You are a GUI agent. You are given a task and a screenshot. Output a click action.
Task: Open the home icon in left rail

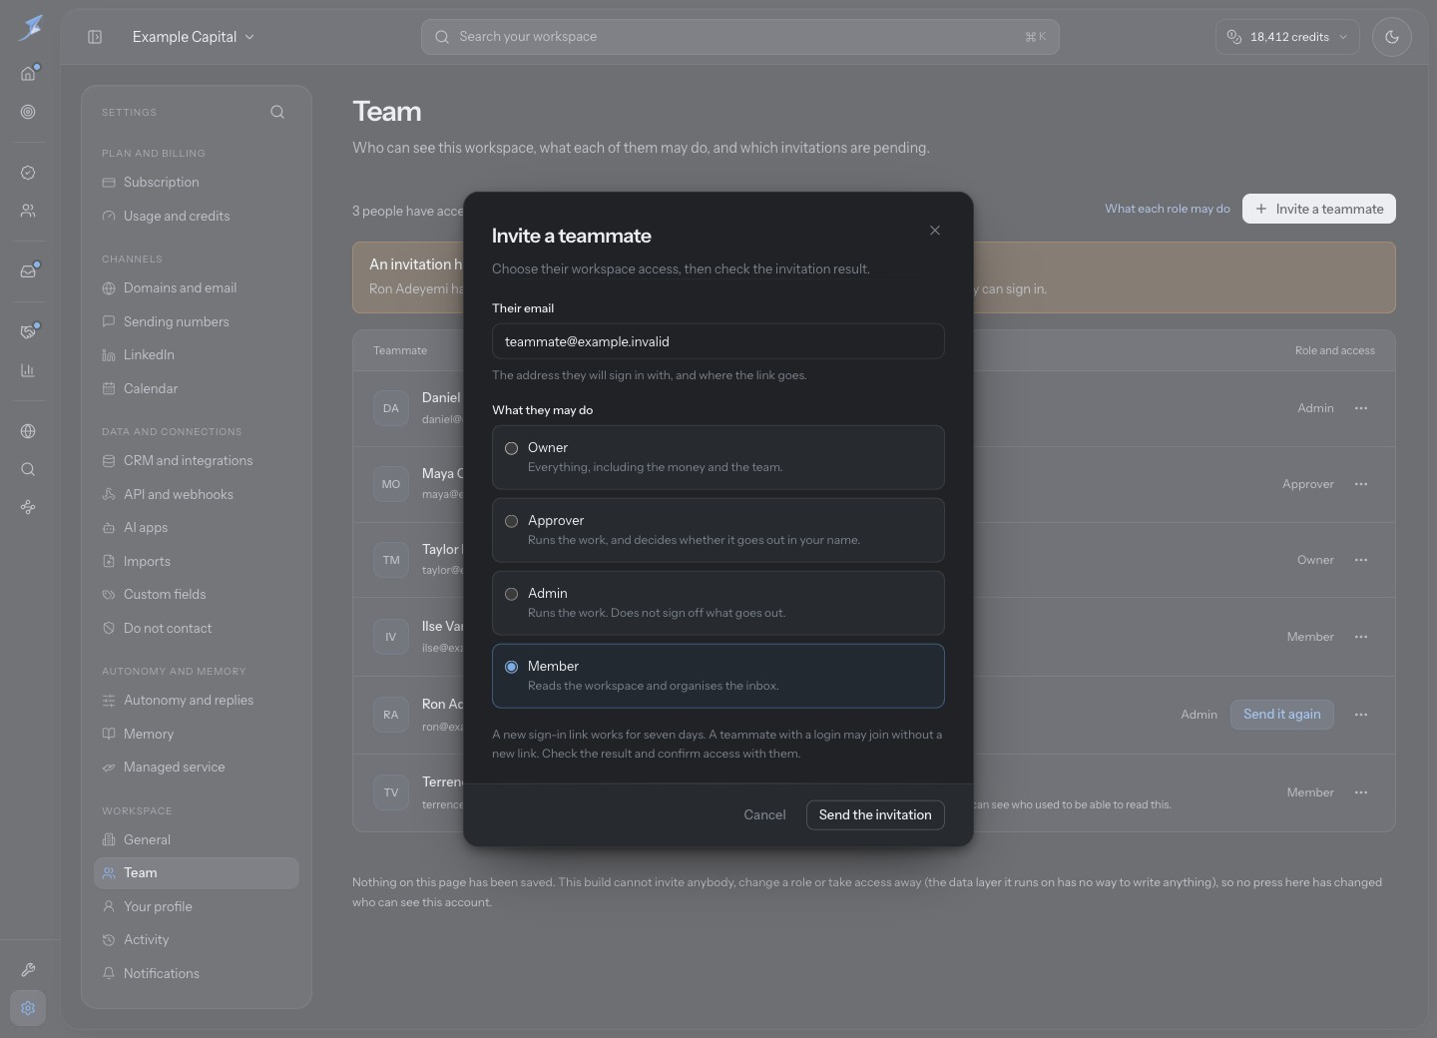pos(28,73)
